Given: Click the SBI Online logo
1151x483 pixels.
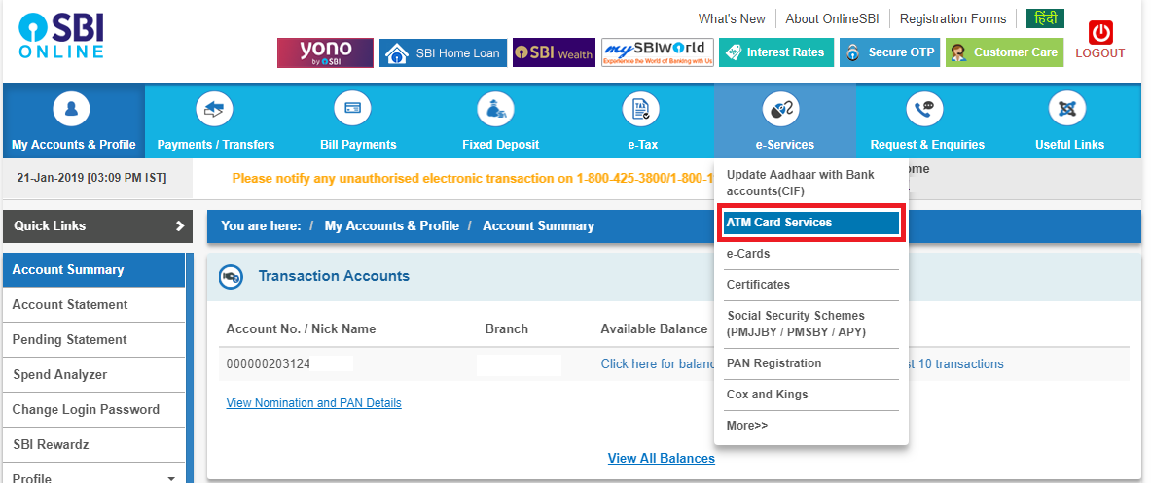Looking at the screenshot, I should tap(61, 37).
